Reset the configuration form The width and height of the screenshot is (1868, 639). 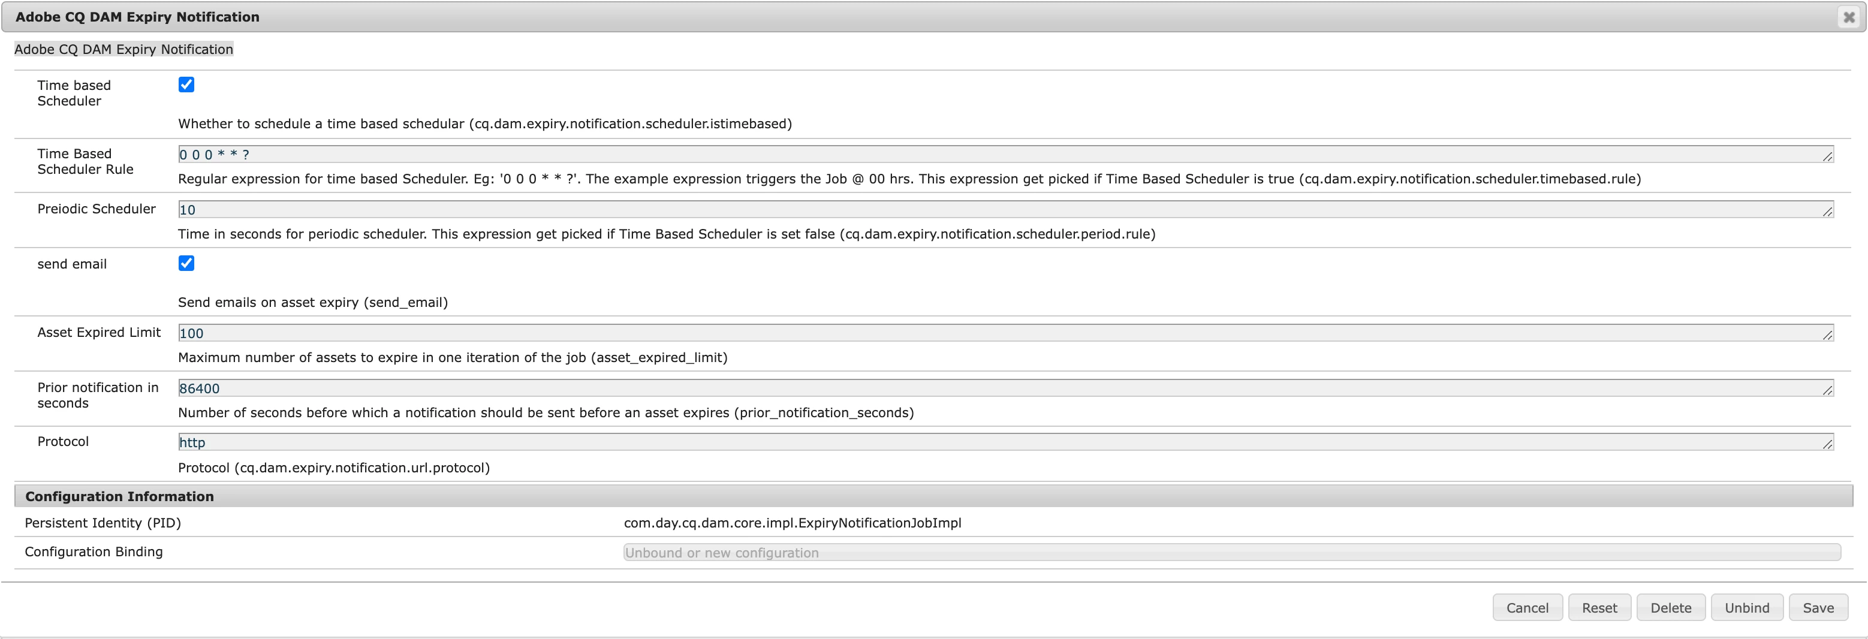(1599, 608)
